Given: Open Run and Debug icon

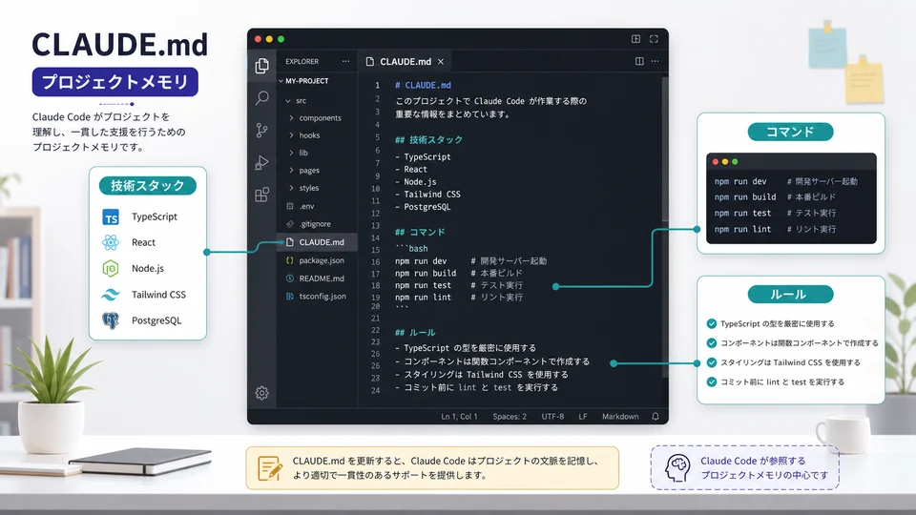Looking at the screenshot, I should 261,162.
